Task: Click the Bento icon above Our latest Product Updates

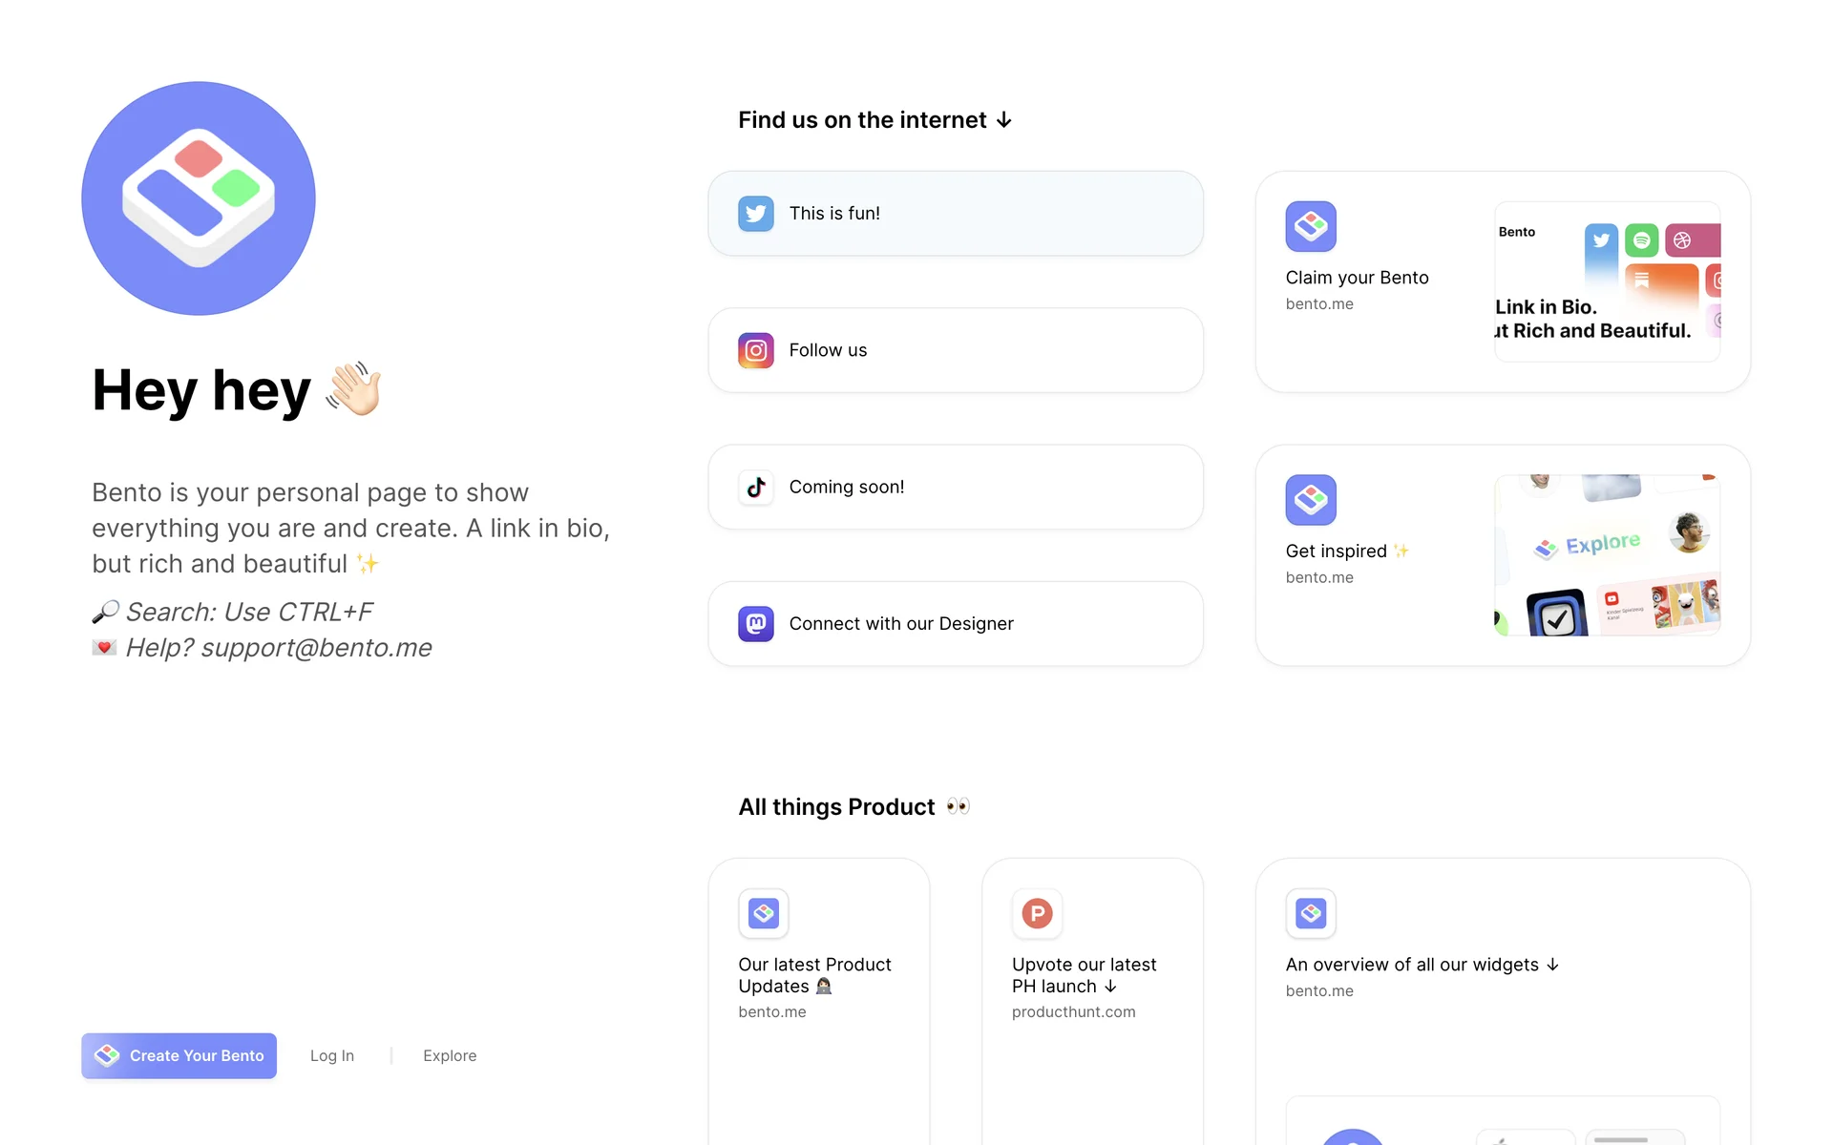Action: (763, 913)
